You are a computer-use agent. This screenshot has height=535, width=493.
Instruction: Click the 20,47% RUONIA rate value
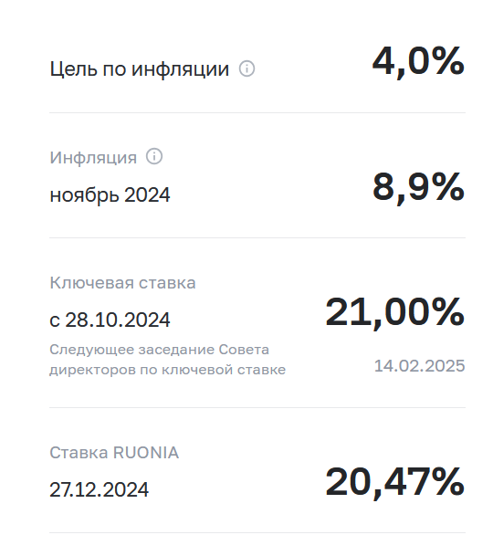click(x=395, y=482)
